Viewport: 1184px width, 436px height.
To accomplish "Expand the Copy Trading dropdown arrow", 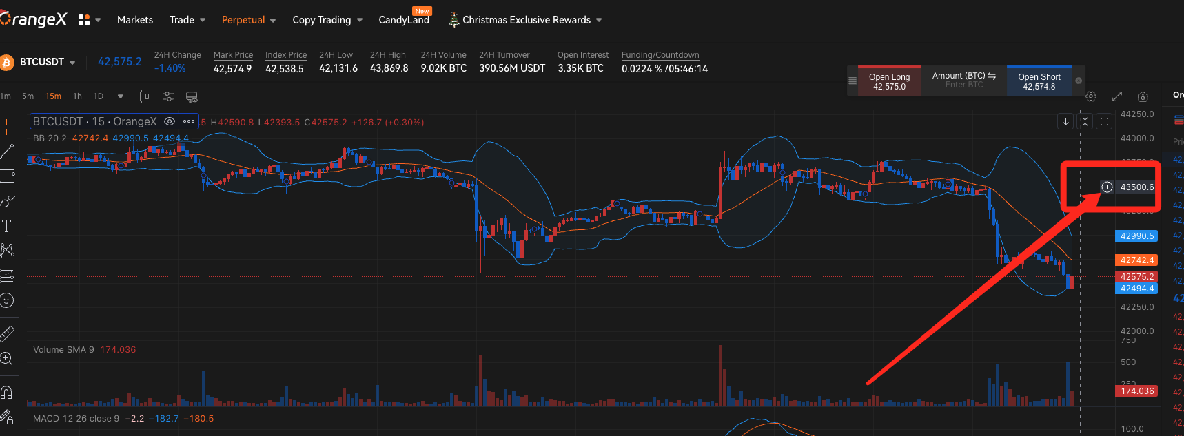I will click(360, 21).
